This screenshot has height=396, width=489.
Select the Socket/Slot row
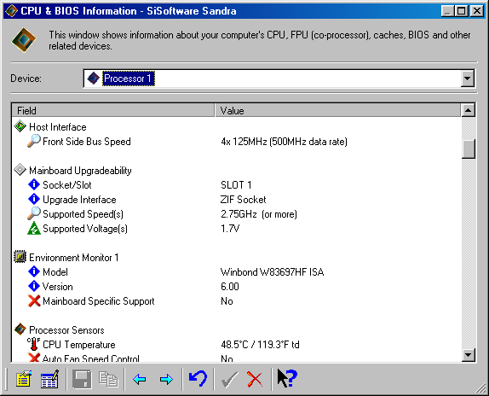[x=236, y=184]
